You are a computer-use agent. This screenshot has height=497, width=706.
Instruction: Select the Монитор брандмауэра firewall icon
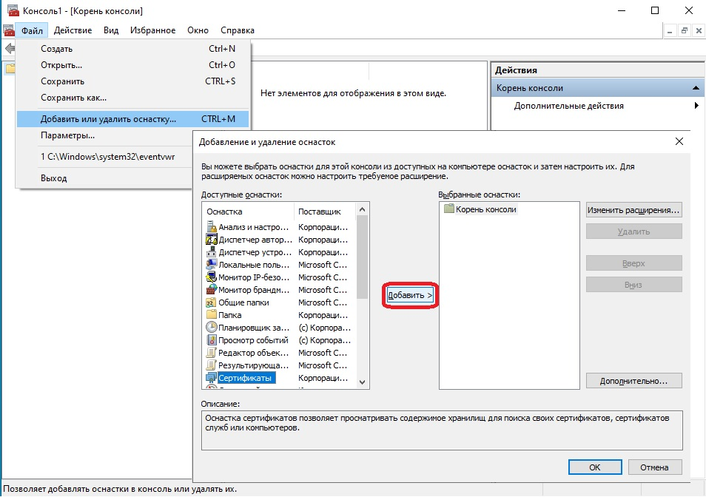pyautogui.click(x=212, y=290)
